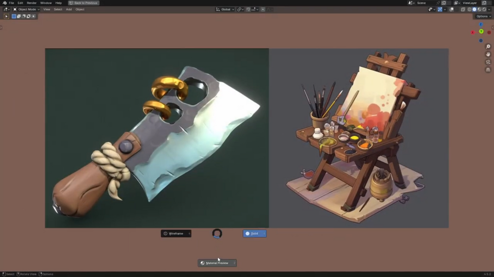Click the cleaver knife reference image

click(157, 138)
